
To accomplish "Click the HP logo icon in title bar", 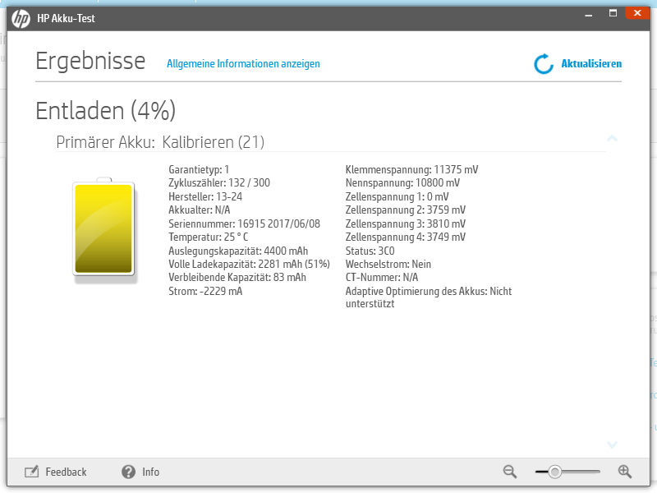I will tap(21, 18).
